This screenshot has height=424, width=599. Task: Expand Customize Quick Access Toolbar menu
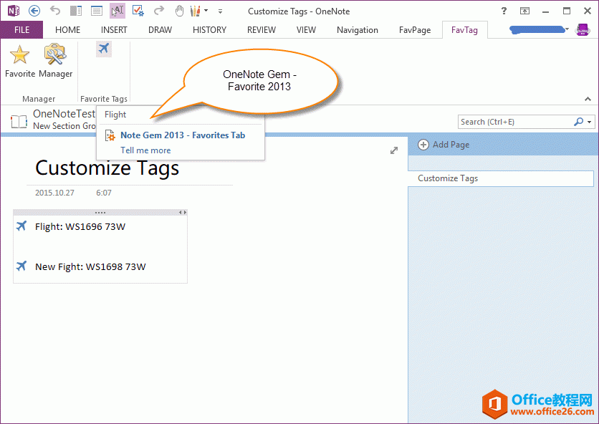tap(220, 11)
